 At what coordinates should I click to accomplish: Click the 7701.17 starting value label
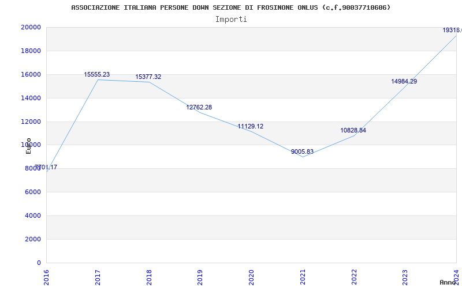click(46, 168)
